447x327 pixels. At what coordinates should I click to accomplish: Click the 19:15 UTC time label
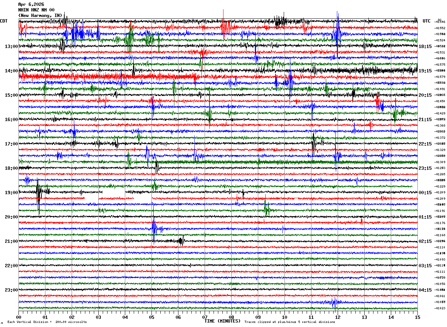pyautogui.click(x=425, y=71)
